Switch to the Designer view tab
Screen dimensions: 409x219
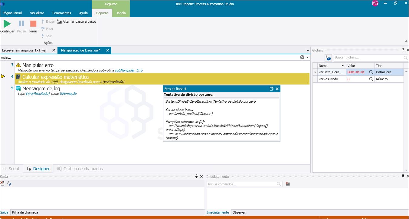[38, 169]
